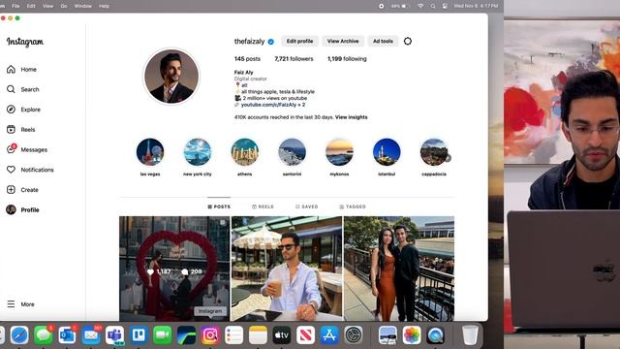Click the verified badge next to thefaizaly
Image resolution: width=620 pixels, height=349 pixels.
271,42
